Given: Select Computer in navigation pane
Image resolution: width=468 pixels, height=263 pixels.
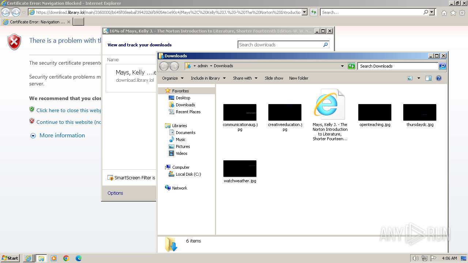Looking at the screenshot, I should coord(181,167).
